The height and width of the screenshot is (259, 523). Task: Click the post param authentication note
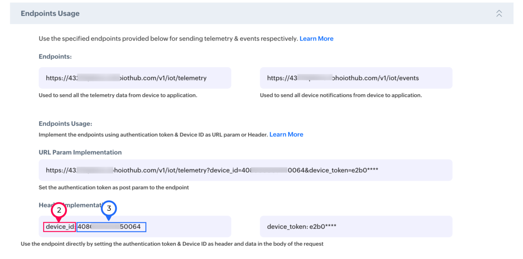tap(114, 188)
